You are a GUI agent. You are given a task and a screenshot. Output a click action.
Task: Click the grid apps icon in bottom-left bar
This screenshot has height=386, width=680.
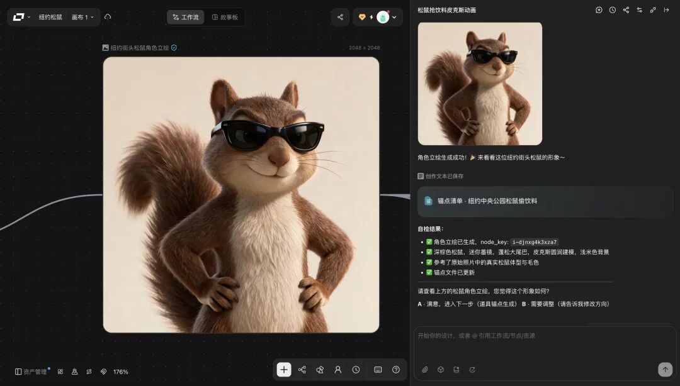tap(60, 372)
